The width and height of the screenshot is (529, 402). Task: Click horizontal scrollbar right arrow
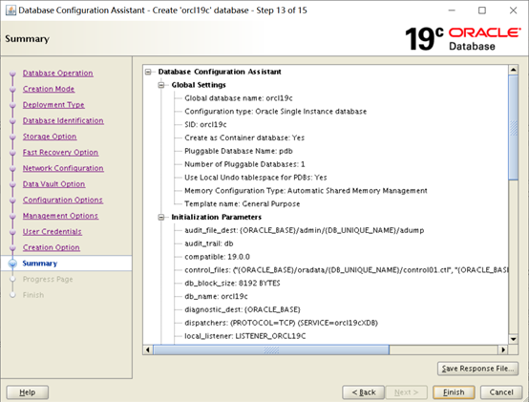(503, 349)
